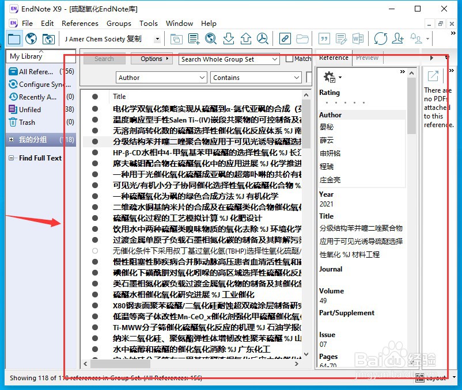
Task: Toggle read dot for 硫醚水相催化氧化研究进展 row
Action: [x=95, y=295]
